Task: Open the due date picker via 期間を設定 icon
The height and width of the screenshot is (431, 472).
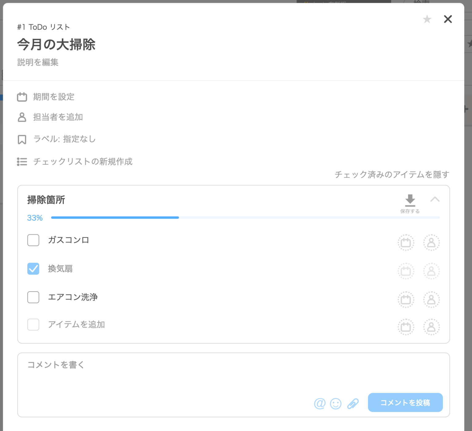Action: (22, 97)
